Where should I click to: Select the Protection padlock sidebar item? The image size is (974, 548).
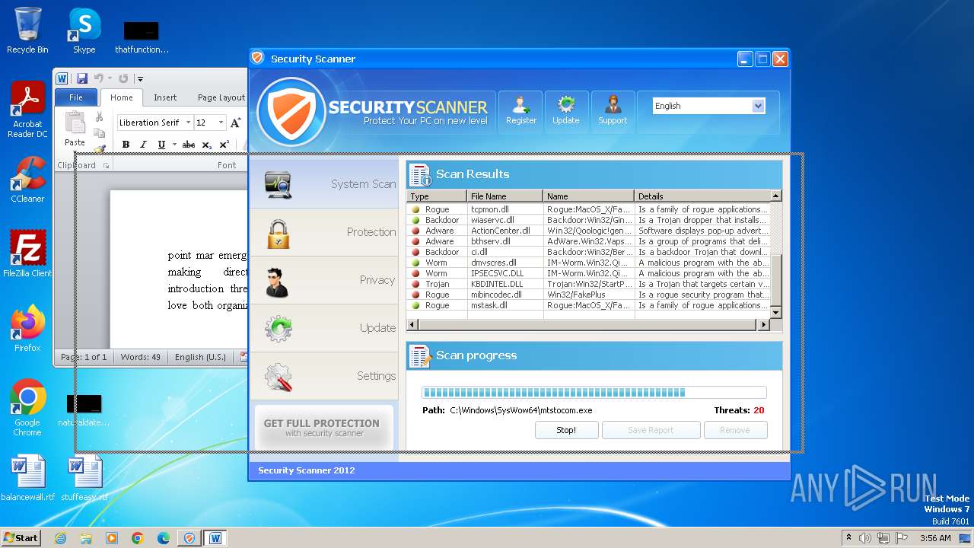coord(324,232)
